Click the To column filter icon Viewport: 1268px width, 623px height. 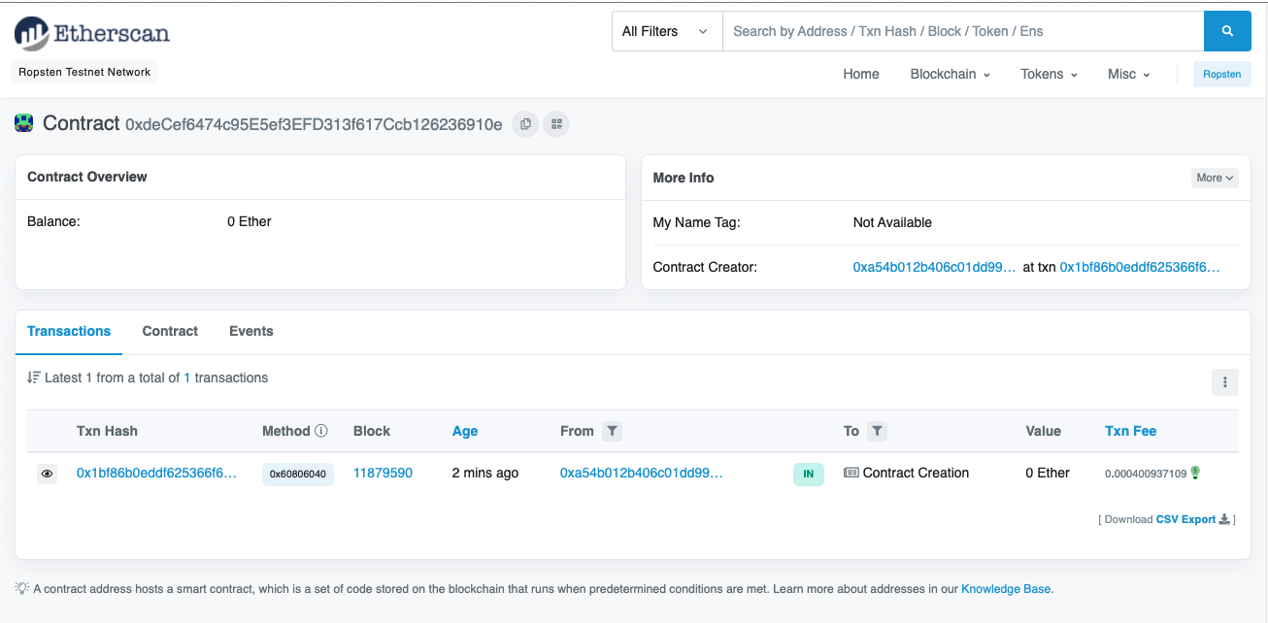877,431
